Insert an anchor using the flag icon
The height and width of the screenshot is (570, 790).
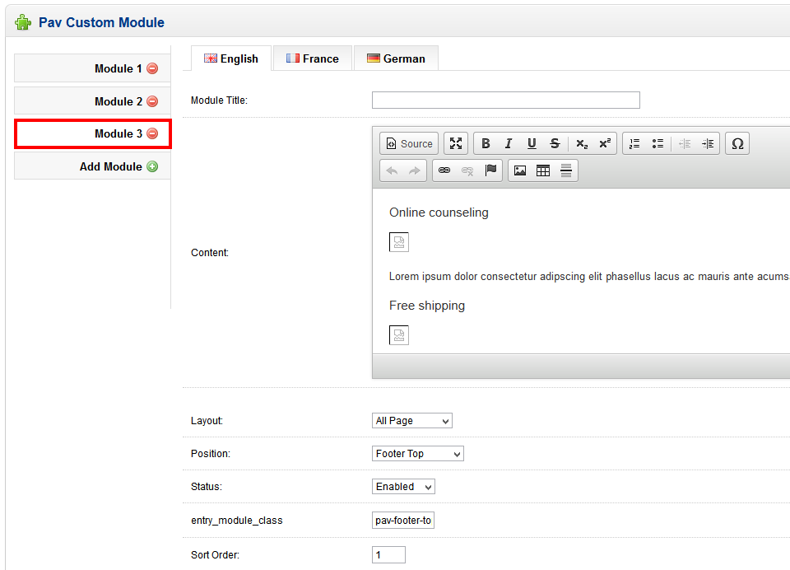tap(491, 171)
